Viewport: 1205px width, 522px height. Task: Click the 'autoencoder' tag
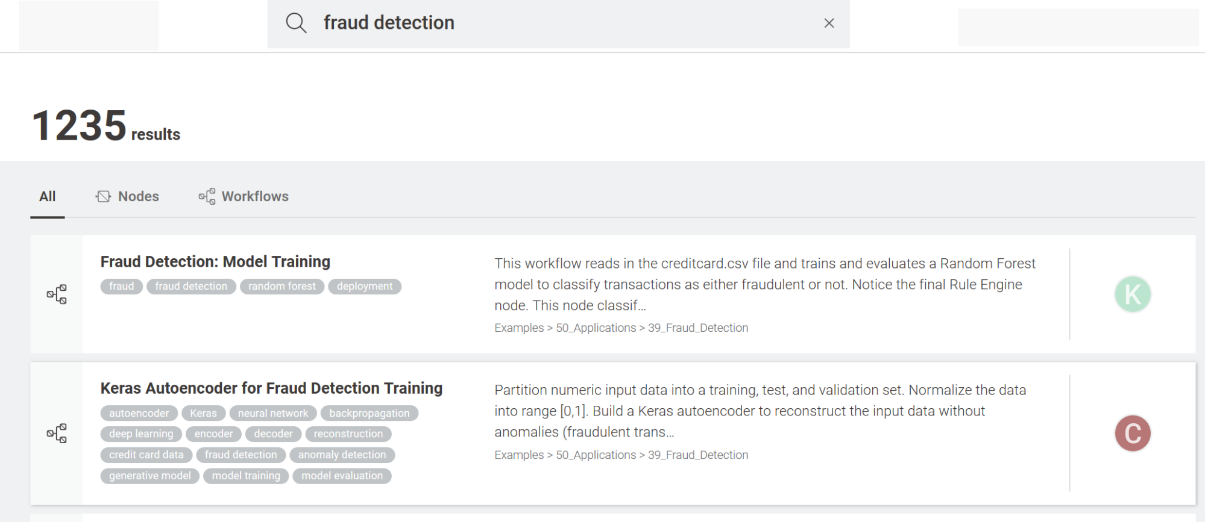tap(139, 413)
